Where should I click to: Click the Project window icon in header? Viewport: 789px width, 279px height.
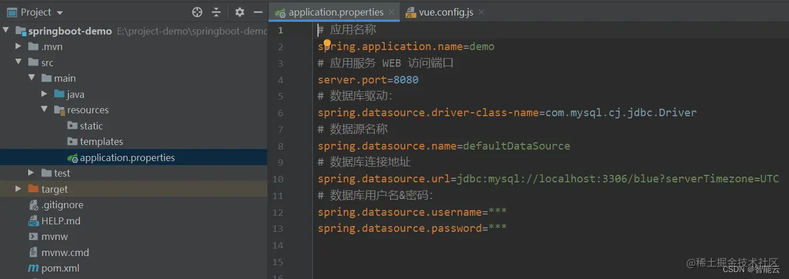12,12
